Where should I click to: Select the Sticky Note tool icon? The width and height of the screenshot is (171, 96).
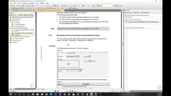[x=11, y=8]
